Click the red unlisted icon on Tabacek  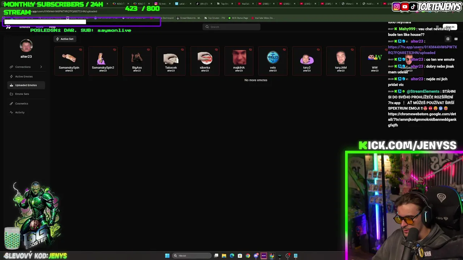tap(182, 50)
